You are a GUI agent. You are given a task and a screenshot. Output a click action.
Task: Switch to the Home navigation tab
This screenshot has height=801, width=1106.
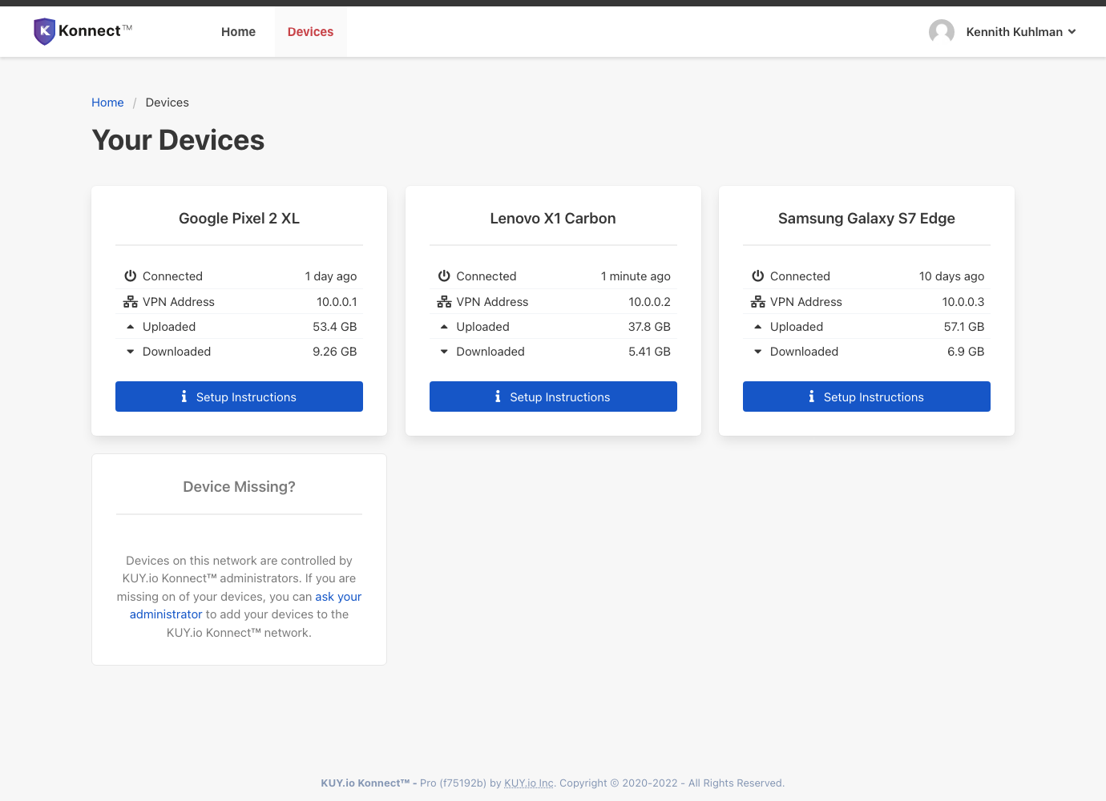(x=238, y=31)
